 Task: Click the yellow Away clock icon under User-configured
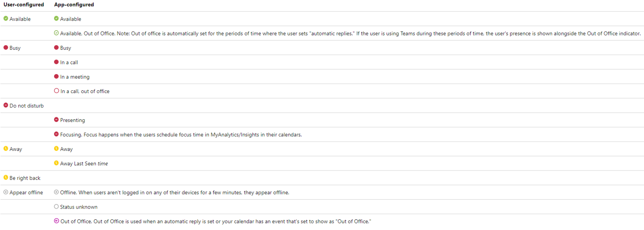6,149
